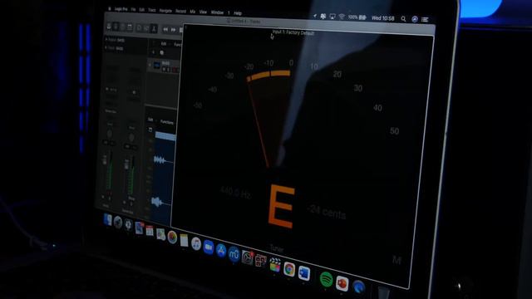Toggle the Inspector button in control bar

coord(116,27)
